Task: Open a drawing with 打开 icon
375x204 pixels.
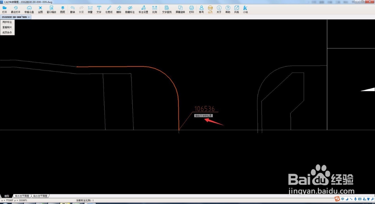Action: coord(4,10)
